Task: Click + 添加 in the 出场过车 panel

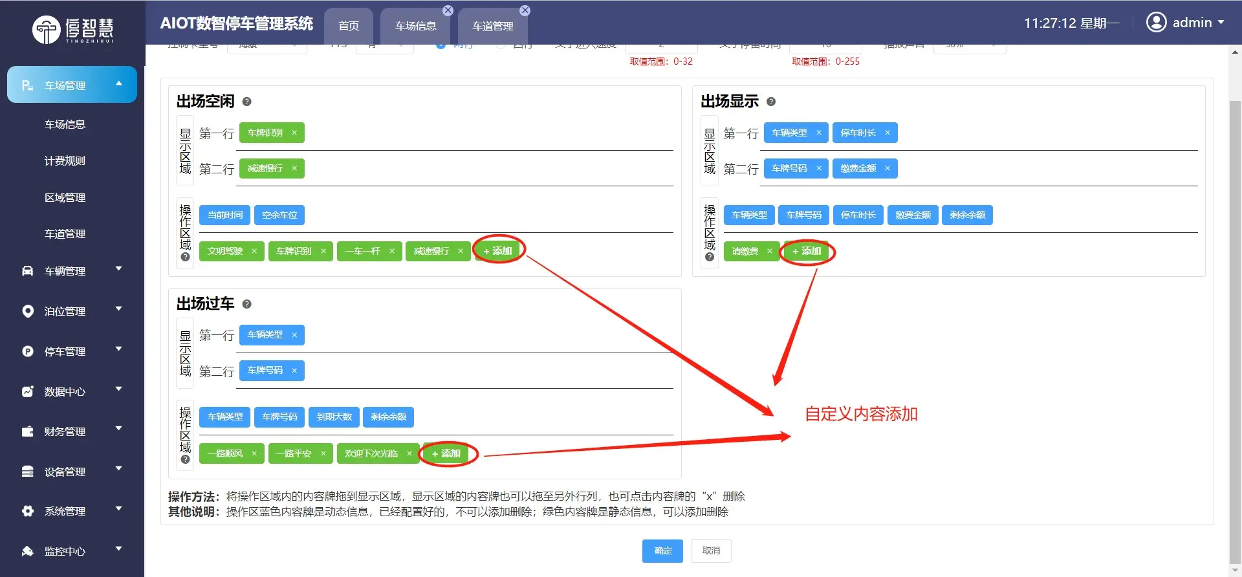Action: (x=446, y=453)
